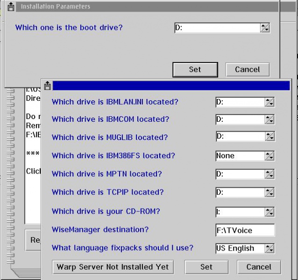
Task: Expand the language fixpacks dropdown
Action: 270,248
